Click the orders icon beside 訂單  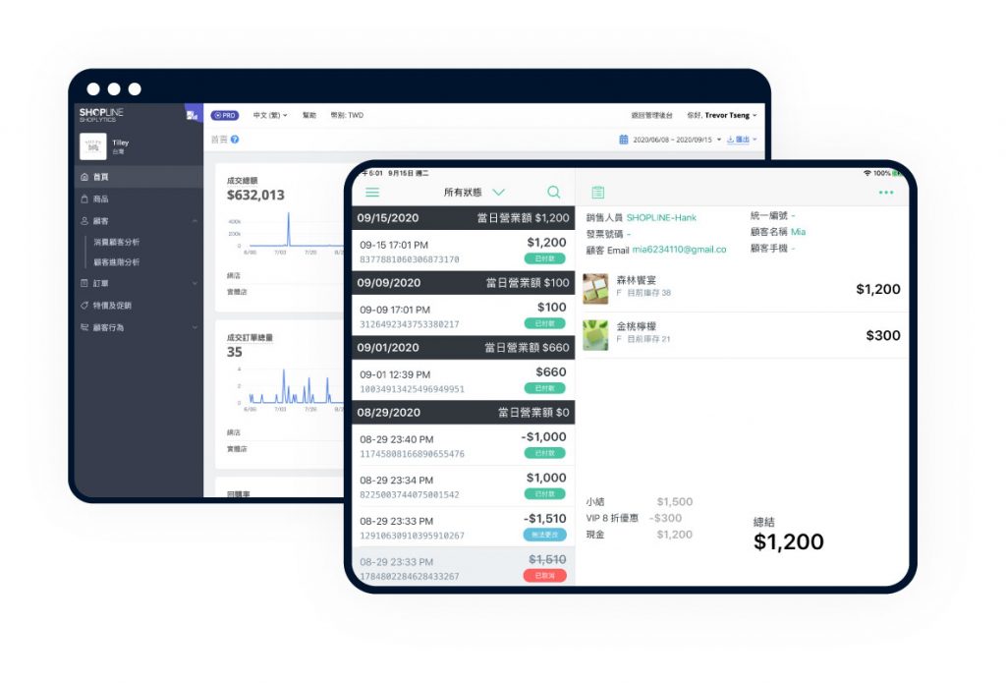[84, 283]
